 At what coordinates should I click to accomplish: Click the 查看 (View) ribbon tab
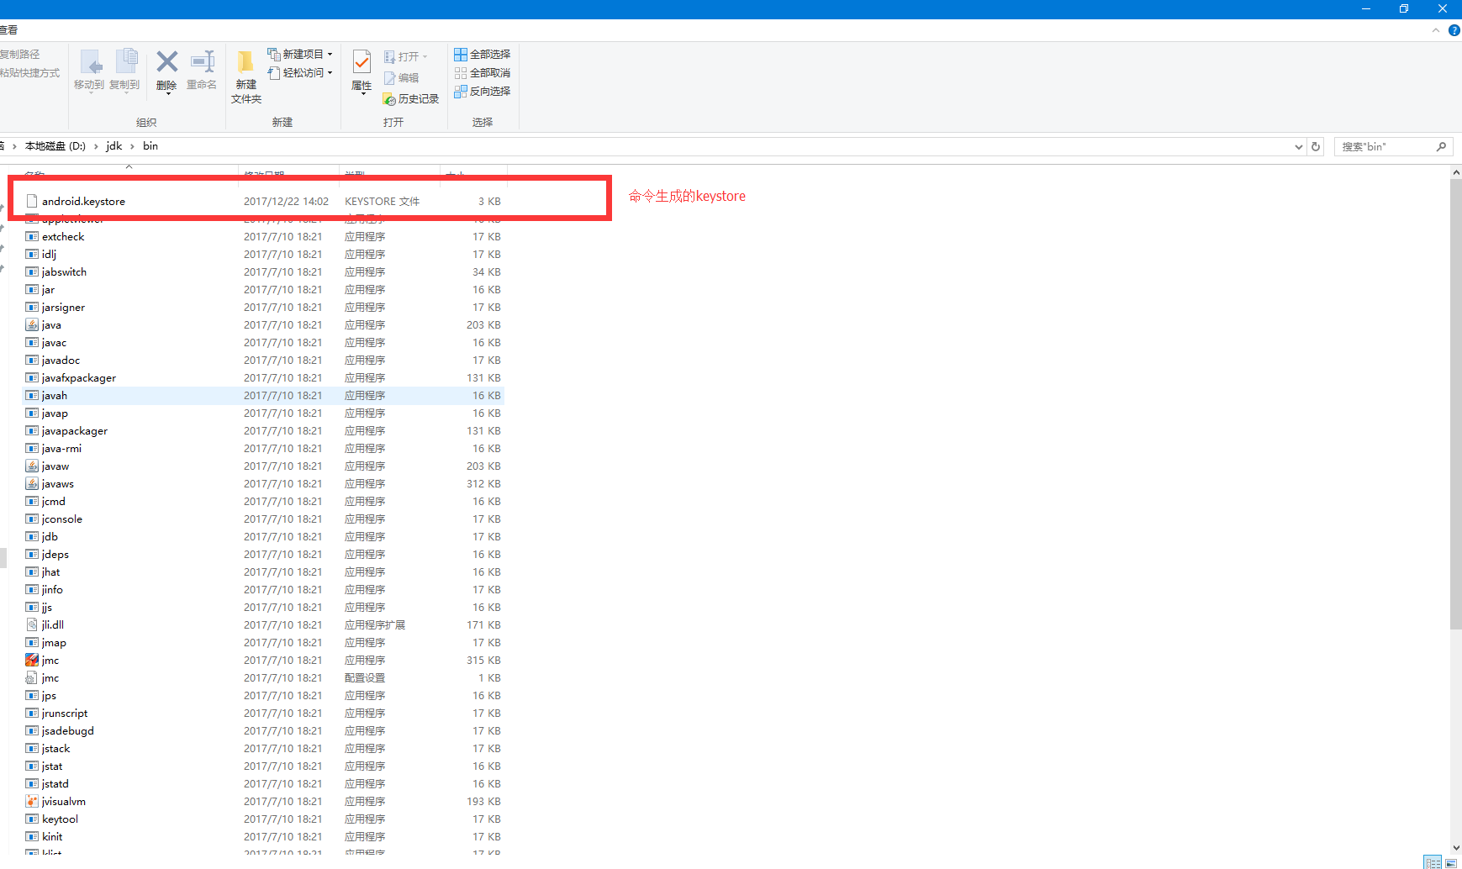tap(9, 30)
